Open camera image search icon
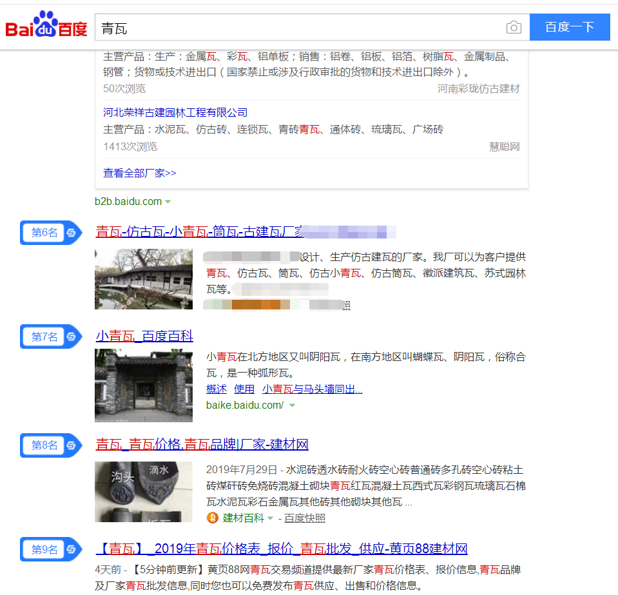618x595 pixels. pyautogui.click(x=514, y=27)
